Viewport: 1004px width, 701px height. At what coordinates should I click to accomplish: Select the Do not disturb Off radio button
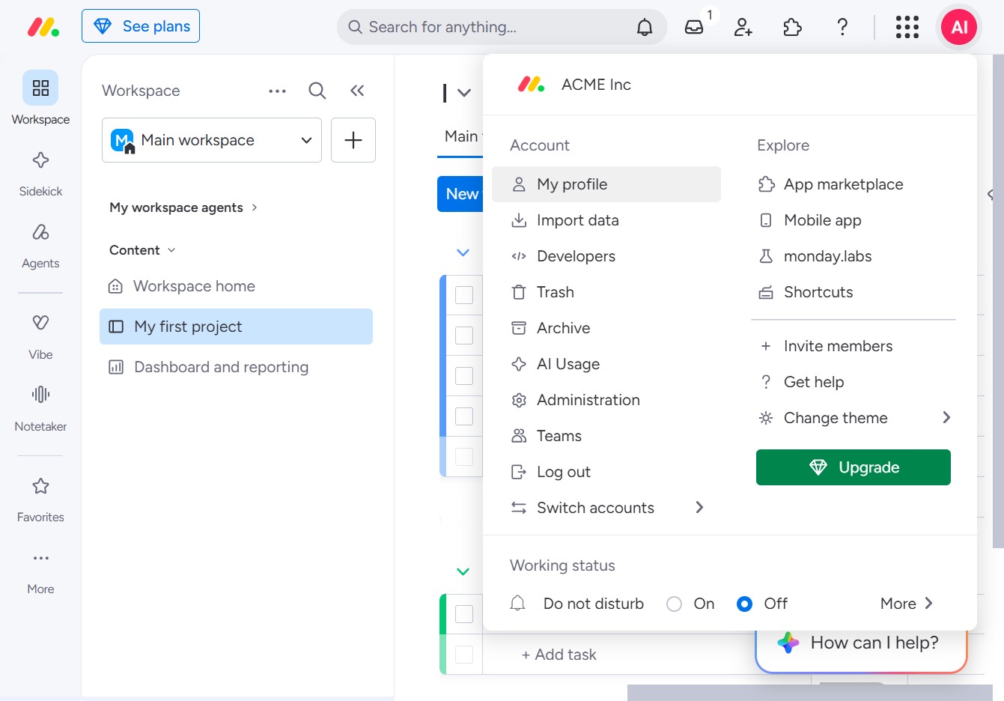pyautogui.click(x=744, y=604)
